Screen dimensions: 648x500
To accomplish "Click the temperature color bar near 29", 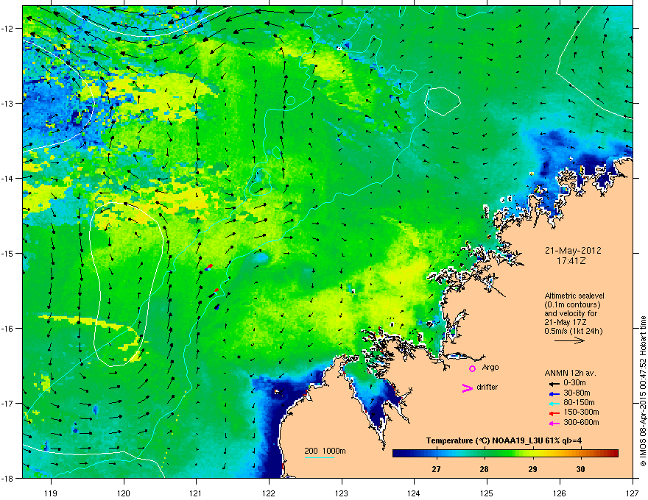I will [532, 453].
